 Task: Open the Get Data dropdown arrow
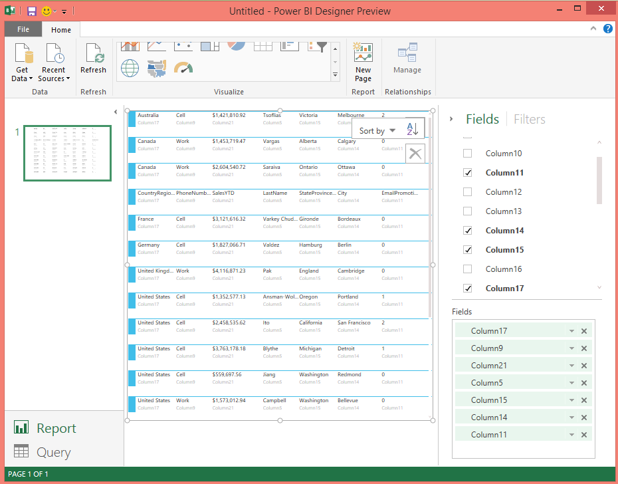click(x=31, y=78)
